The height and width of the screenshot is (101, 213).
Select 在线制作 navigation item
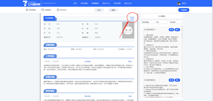(x=95, y=3)
